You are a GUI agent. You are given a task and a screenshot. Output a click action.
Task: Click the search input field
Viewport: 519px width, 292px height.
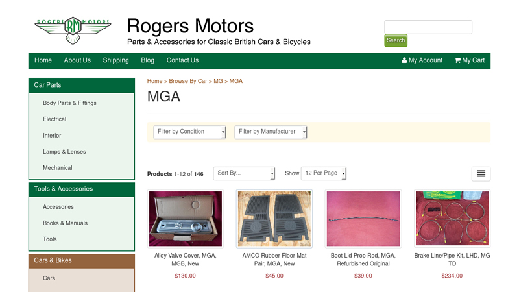tap(428, 27)
